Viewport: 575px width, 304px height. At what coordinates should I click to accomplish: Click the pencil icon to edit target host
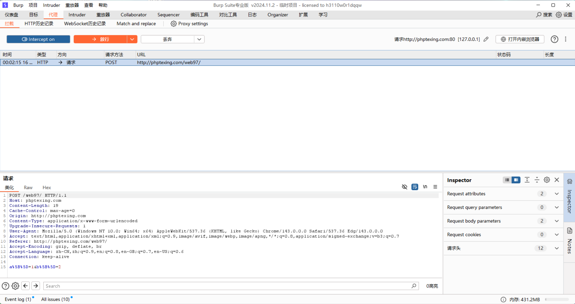click(486, 39)
